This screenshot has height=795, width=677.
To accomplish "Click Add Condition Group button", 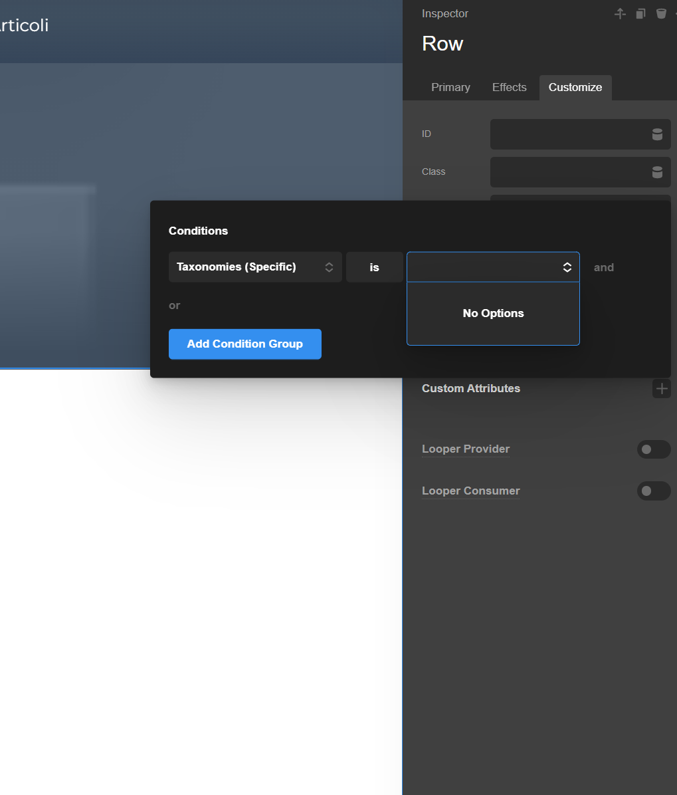I will 244,344.
